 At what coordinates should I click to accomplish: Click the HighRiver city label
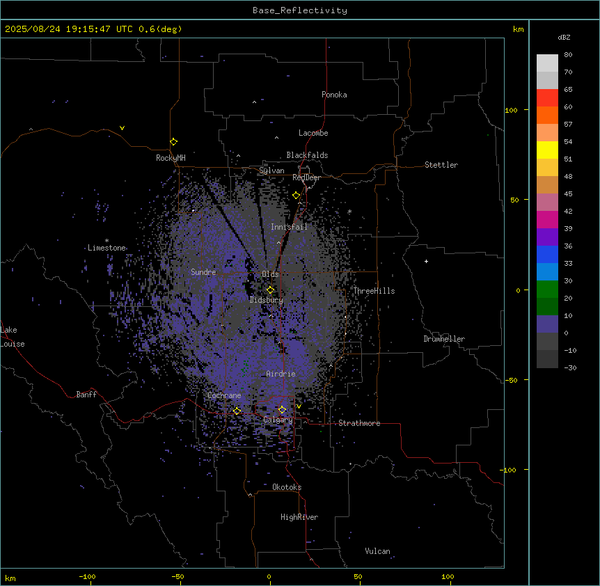pyautogui.click(x=299, y=517)
